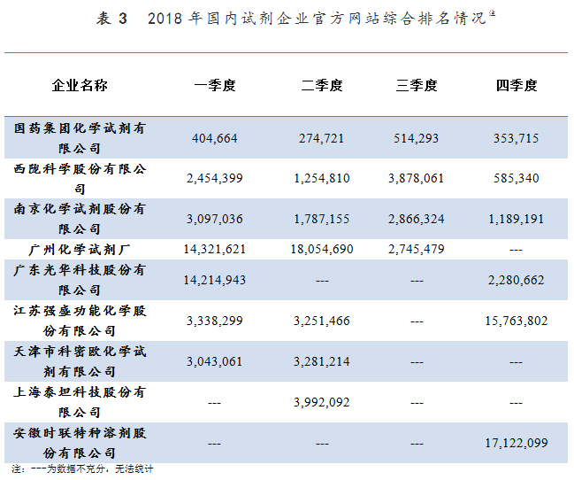Click the company cell '西陇科学股份有限公司'

pyautogui.click(x=80, y=178)
